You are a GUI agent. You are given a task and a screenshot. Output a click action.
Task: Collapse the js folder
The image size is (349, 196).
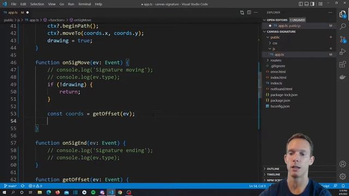click(x=273, y=48)
